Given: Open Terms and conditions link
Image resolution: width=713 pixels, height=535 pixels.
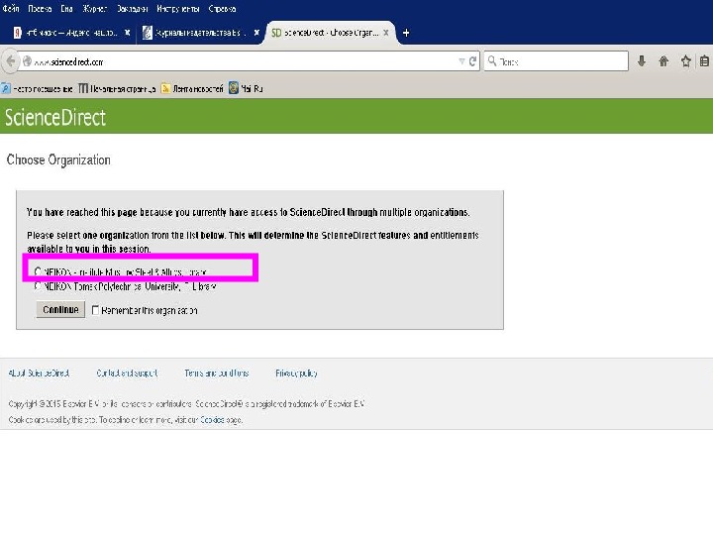Looking at the screenshot, I should click(x=217, y=374).
